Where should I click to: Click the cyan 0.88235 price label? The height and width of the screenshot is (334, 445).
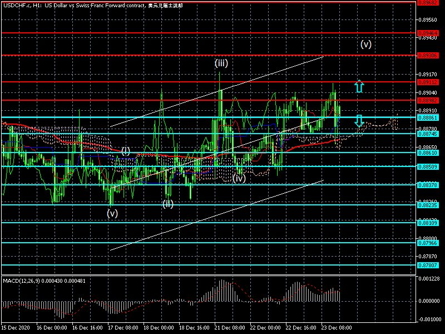click(x=428, y=205)
